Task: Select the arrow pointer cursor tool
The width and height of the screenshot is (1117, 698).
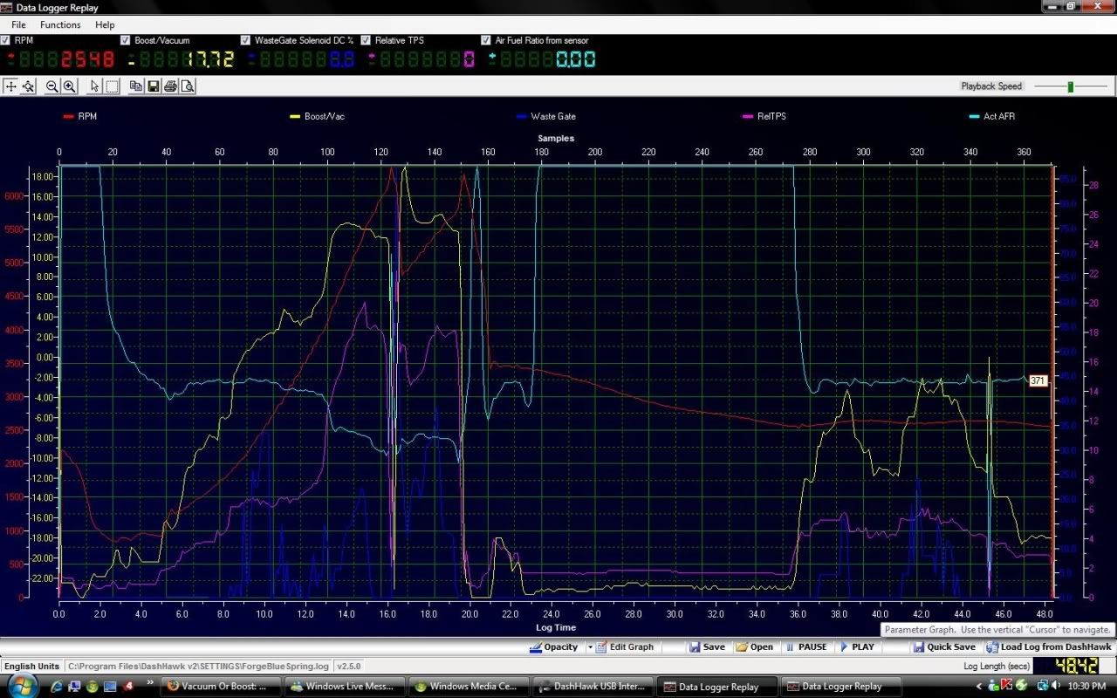Action: tap(95, 86)
